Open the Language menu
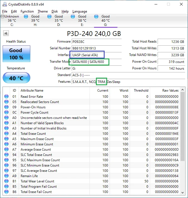The image size is (188, 198). [80, 11]
